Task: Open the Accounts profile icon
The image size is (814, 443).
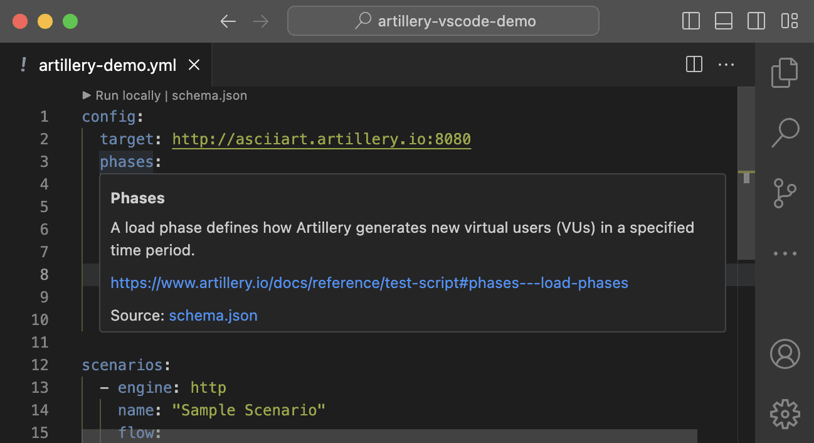Action: (785, 354)
